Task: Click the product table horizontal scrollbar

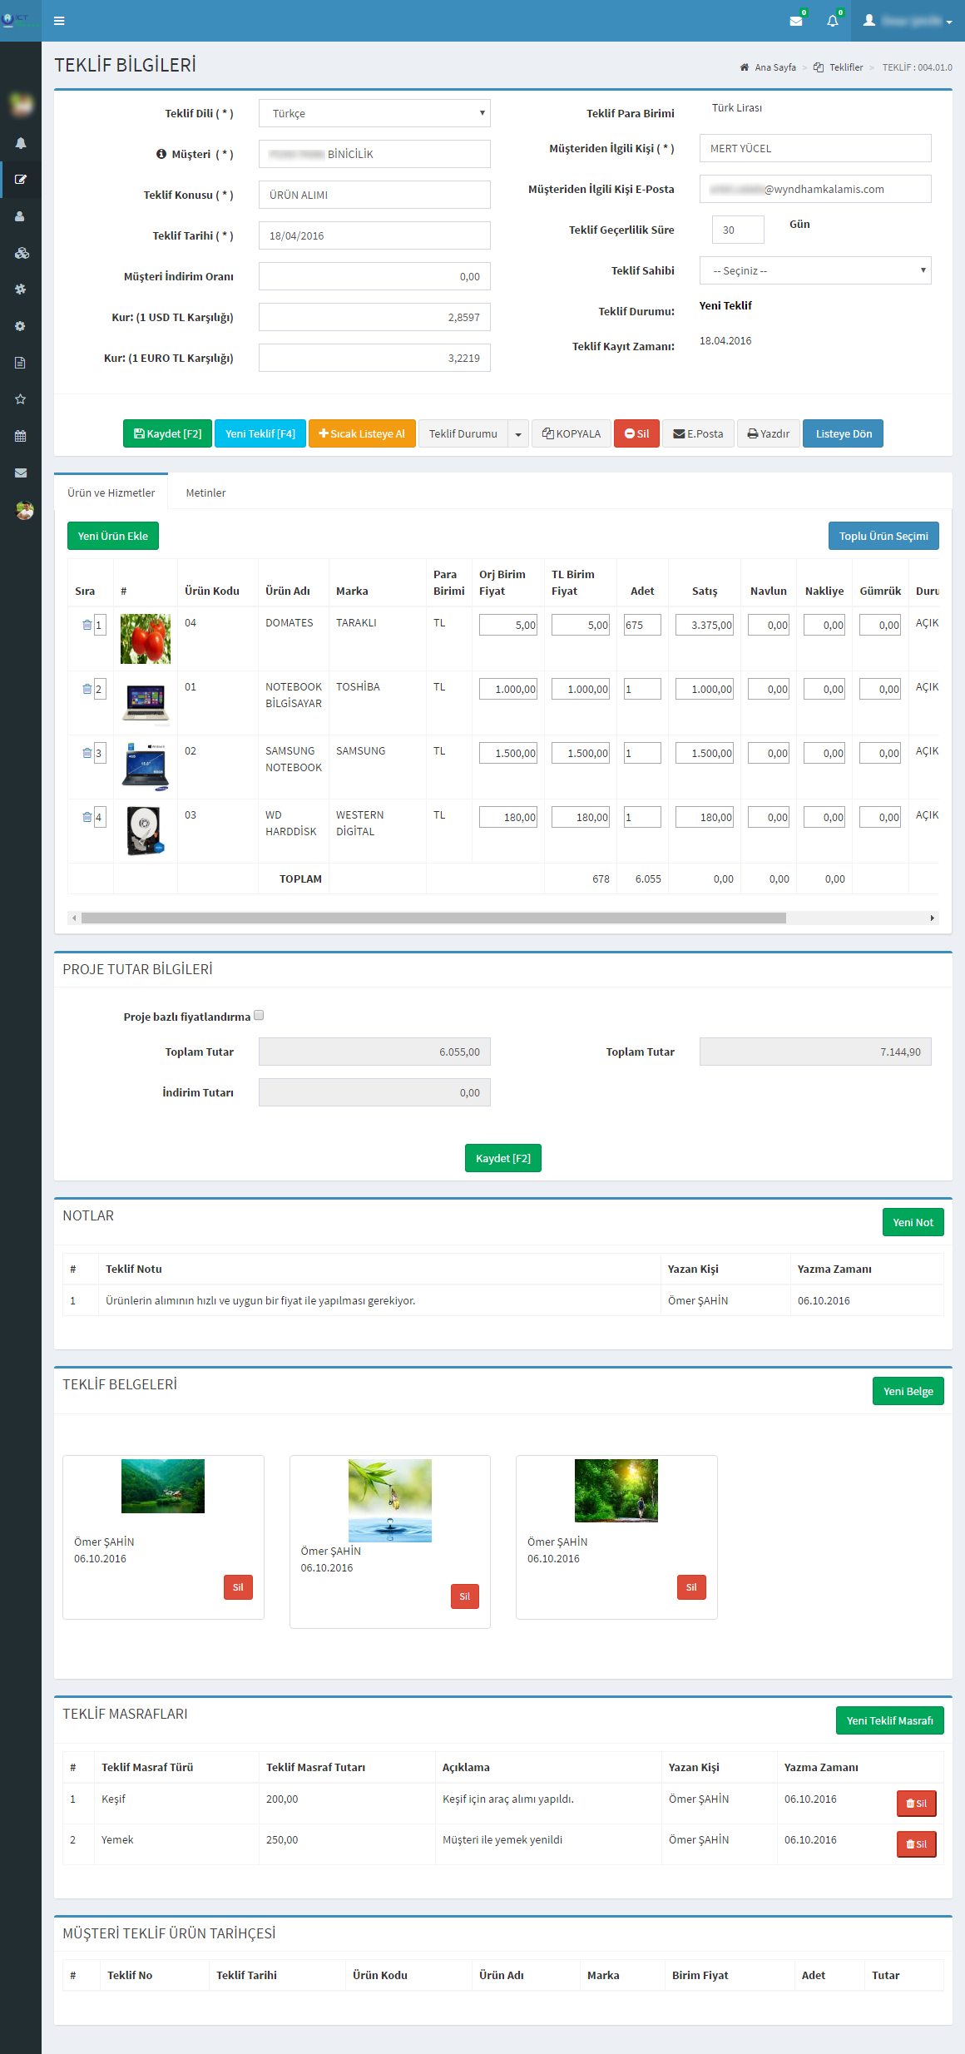Action: [433, 918]
